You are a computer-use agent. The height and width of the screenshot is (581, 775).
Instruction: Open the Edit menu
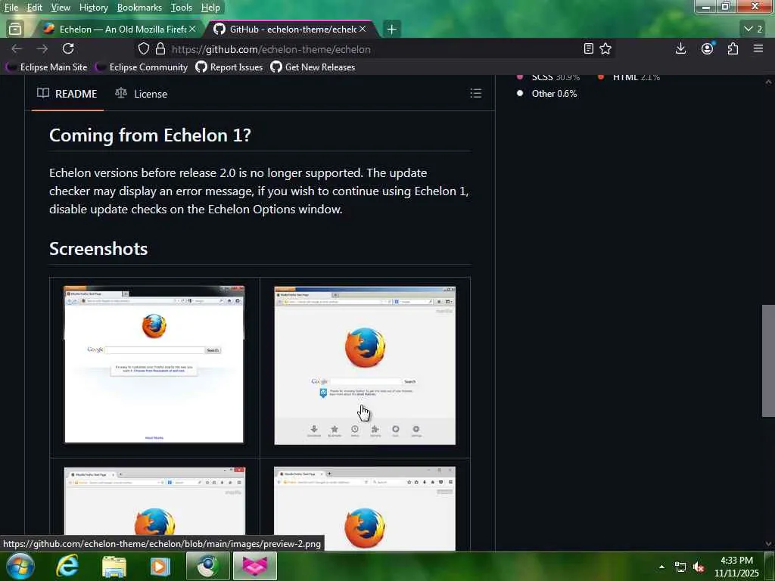tap(35, 8)
